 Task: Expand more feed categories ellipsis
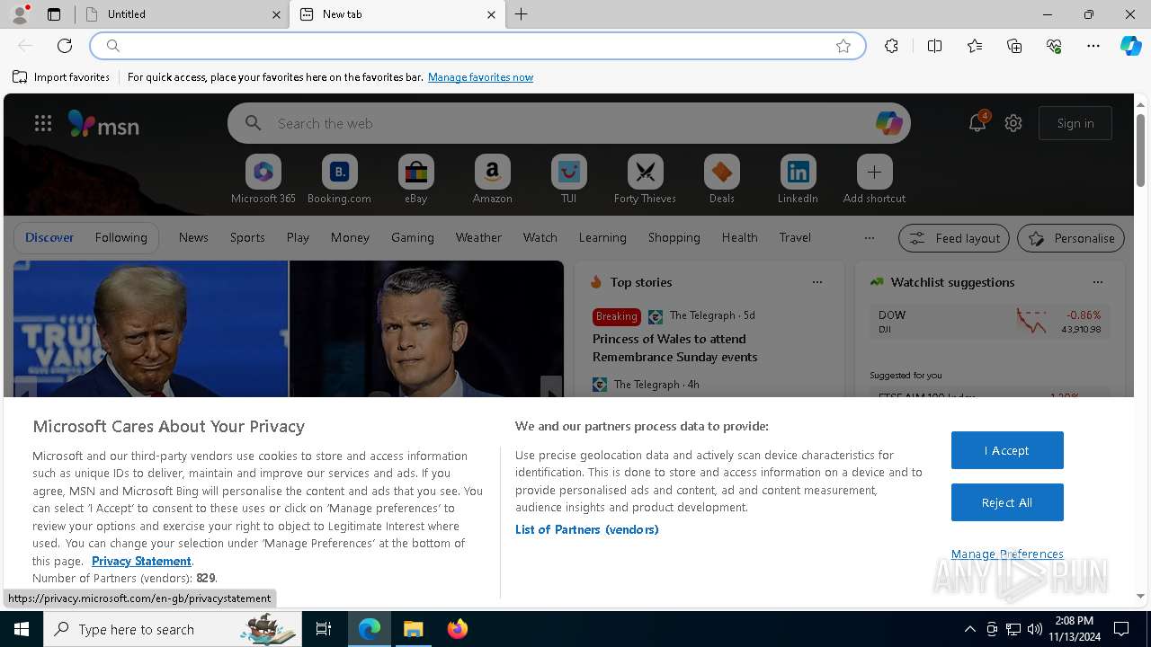[869, 238]
